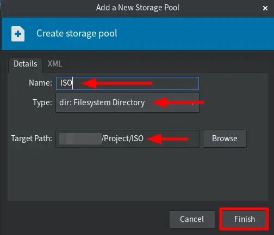Click the arrow indicator at Type combo's right edge
This screenshot has width=274, height=235.
coord(192,104)
